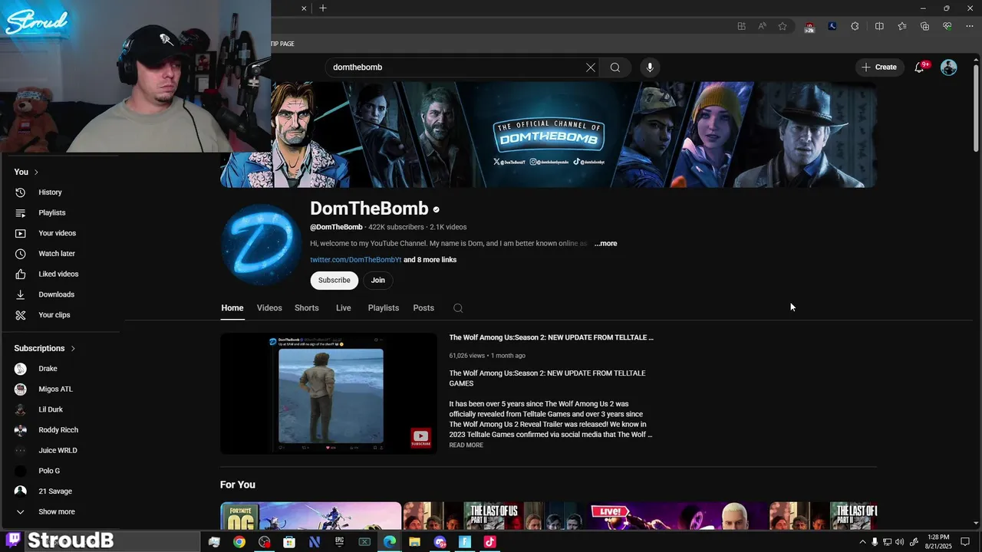Open a new browser tab with plus

[x=323, y=8]
